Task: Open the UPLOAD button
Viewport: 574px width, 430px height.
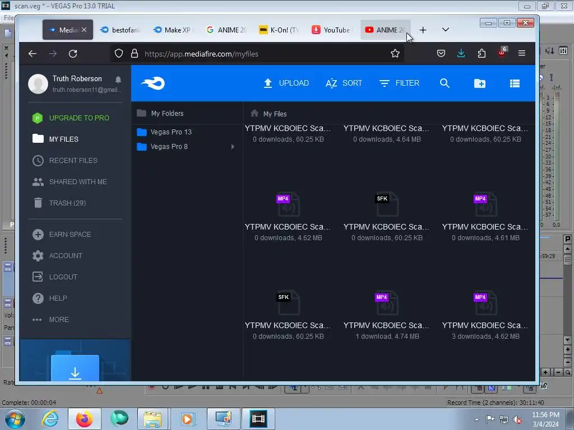Action: [x=286, y=83]
